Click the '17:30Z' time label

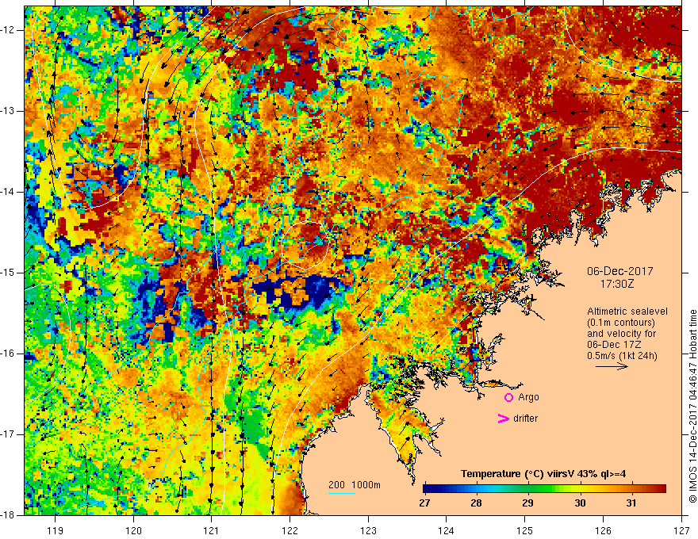pos(617,284)
